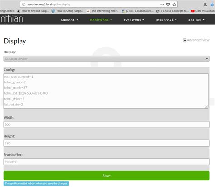Viewport: 215px width, 187px height.
Task: Open 'How To Setup Raspb...' bookmark
Action: [68, 11]
